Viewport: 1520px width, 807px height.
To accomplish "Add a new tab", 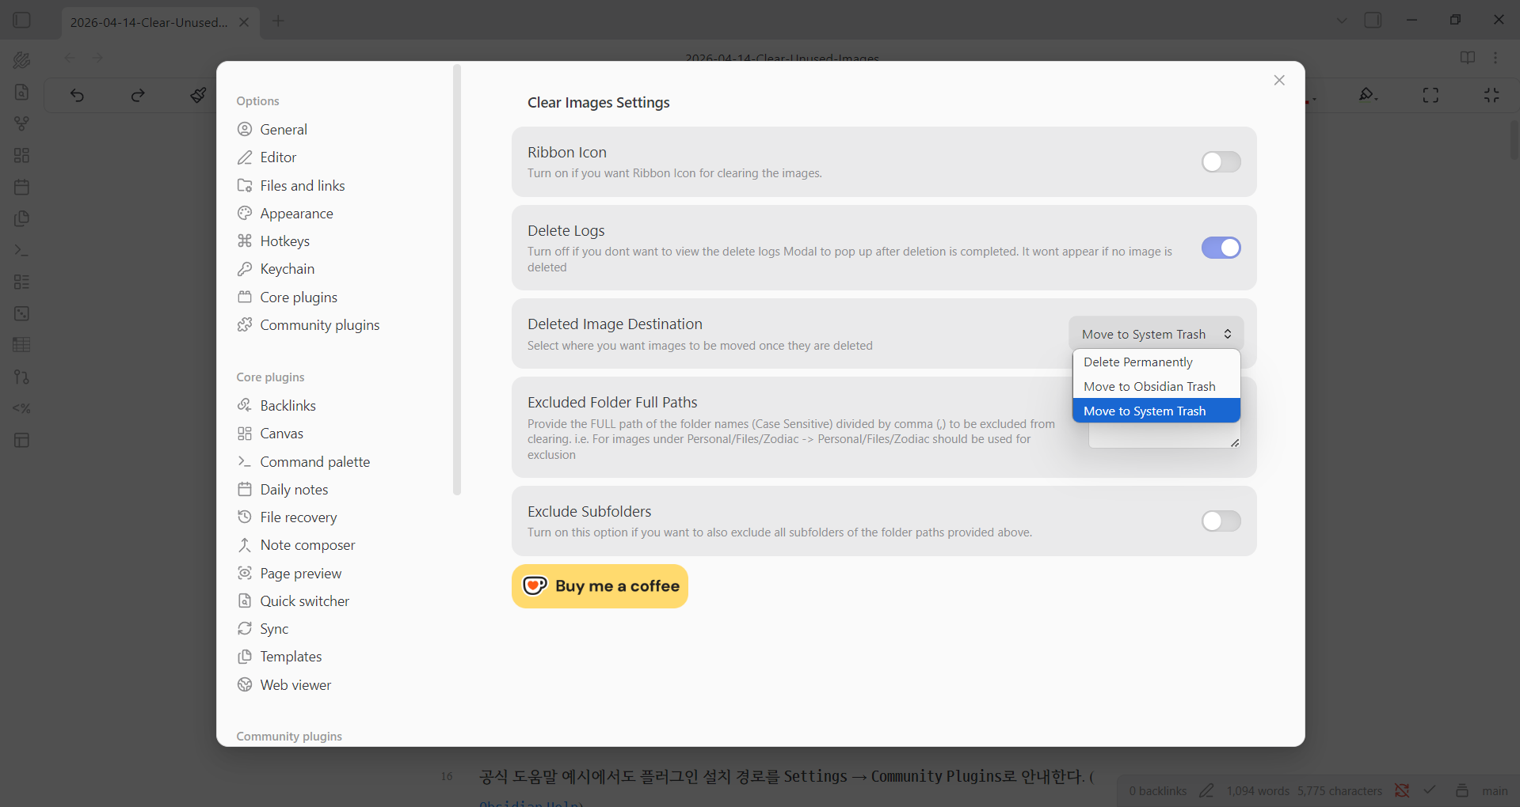I will (x=278, y=21).
